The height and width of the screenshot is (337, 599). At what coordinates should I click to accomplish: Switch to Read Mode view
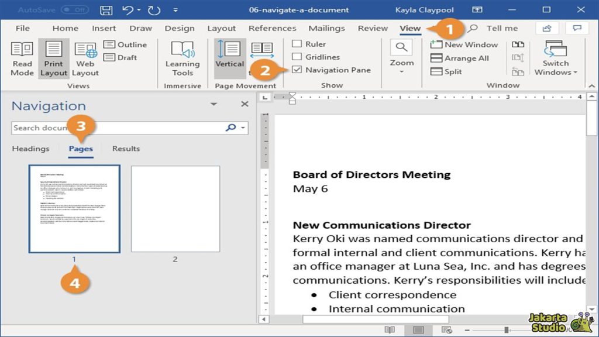(x=22, y=59)
